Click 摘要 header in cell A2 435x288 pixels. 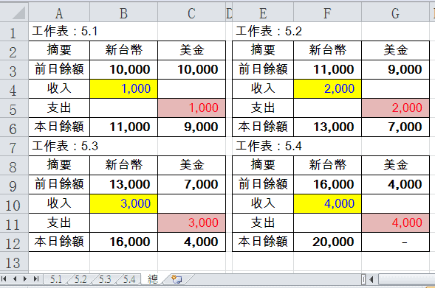coord(59,50)
